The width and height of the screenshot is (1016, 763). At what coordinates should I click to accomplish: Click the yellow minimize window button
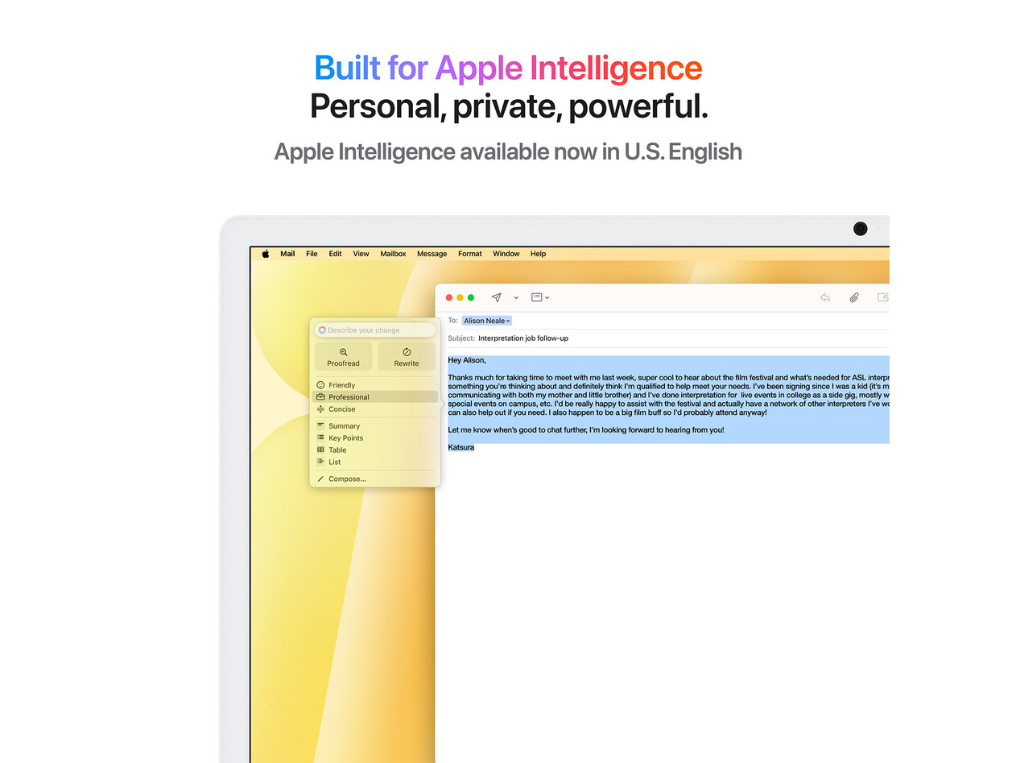coord(461,298)
